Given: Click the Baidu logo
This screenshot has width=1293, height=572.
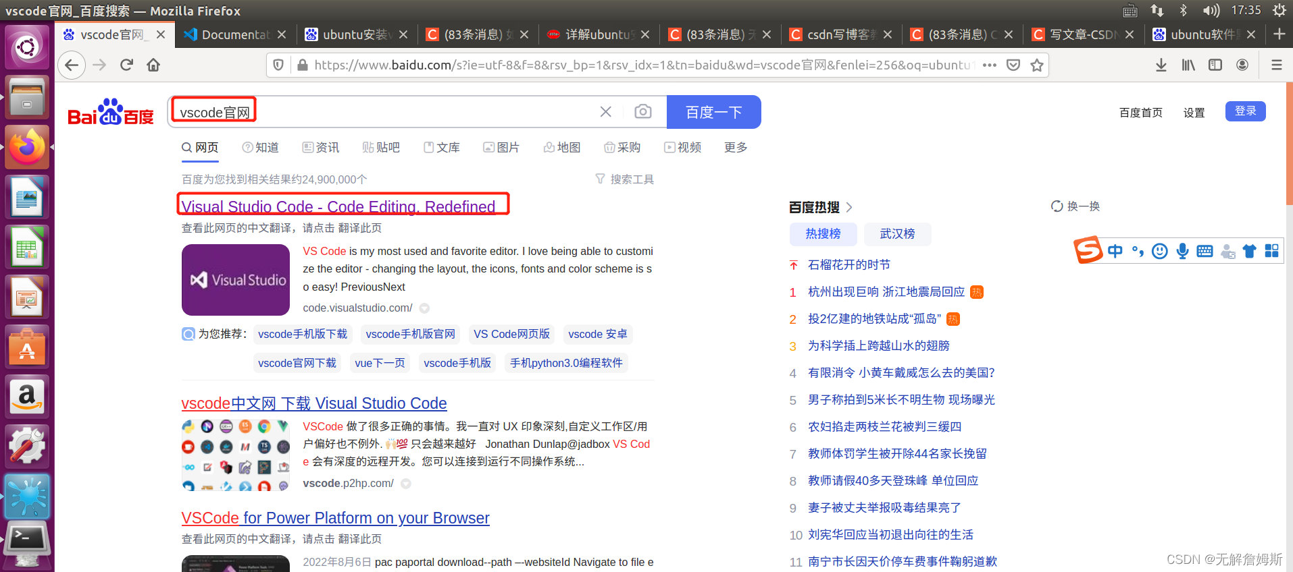Looking at the screenshot, I should 111,112.
